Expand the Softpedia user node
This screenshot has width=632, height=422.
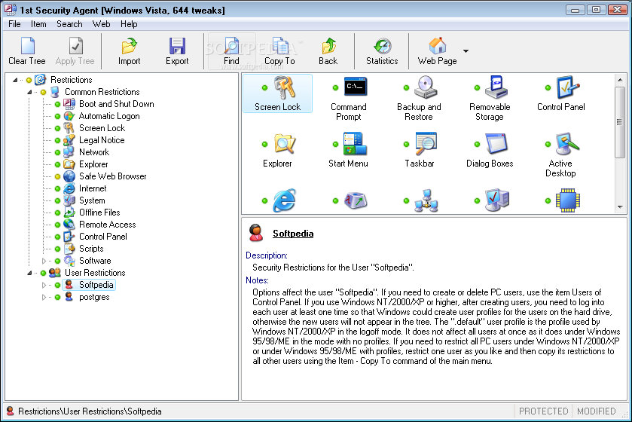pyautogui.click(x=44, y=285)
